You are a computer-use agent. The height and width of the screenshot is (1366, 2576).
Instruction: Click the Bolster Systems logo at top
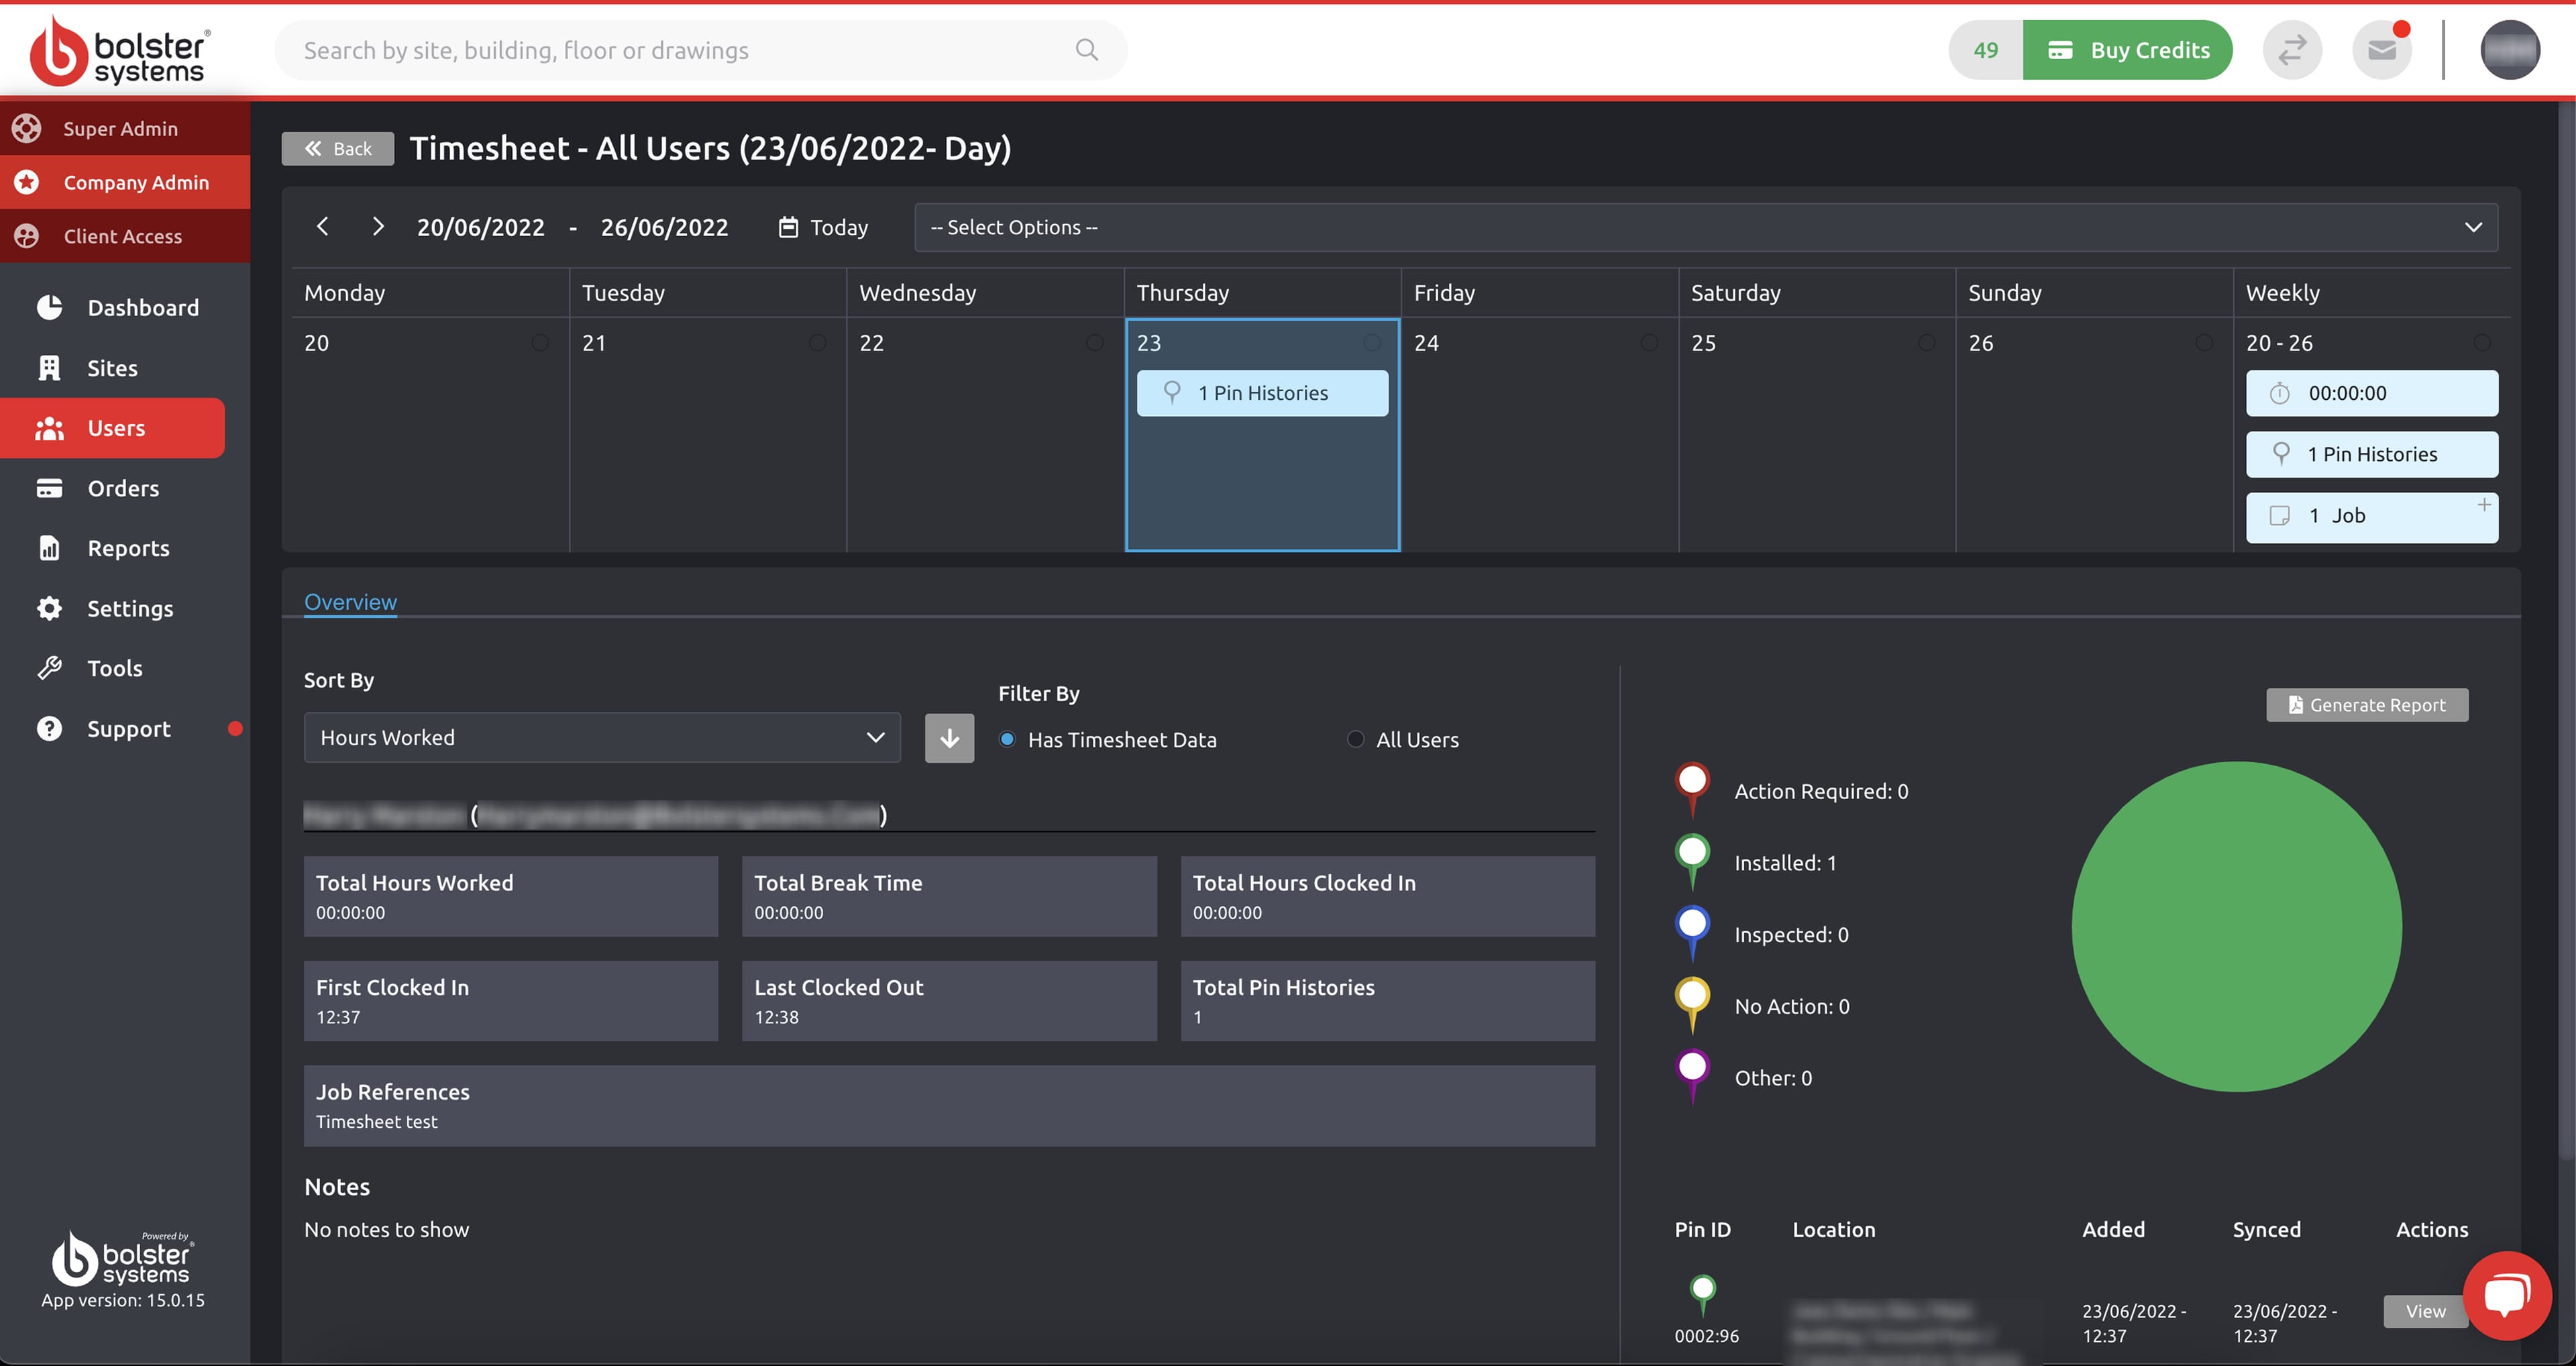120,50
